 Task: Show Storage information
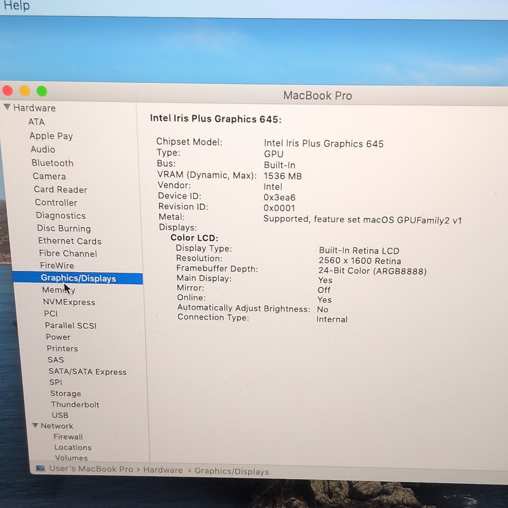click(66, 393)
